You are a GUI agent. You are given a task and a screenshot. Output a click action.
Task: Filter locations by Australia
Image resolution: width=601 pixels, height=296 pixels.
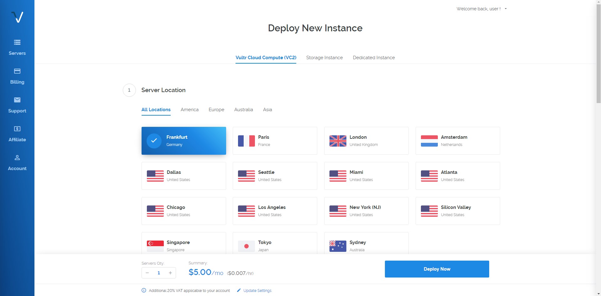(x=244, y=110)
